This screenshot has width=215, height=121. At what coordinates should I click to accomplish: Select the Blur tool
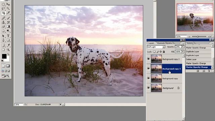[x=3, y=31]
